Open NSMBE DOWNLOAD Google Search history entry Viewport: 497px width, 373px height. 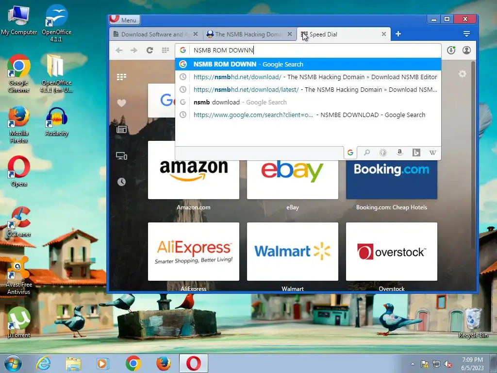308,115
